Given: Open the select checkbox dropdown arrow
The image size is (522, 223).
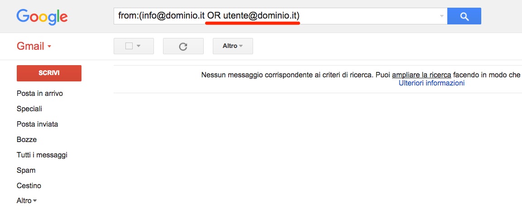Looking at the screenshot, I should point(139,46).
